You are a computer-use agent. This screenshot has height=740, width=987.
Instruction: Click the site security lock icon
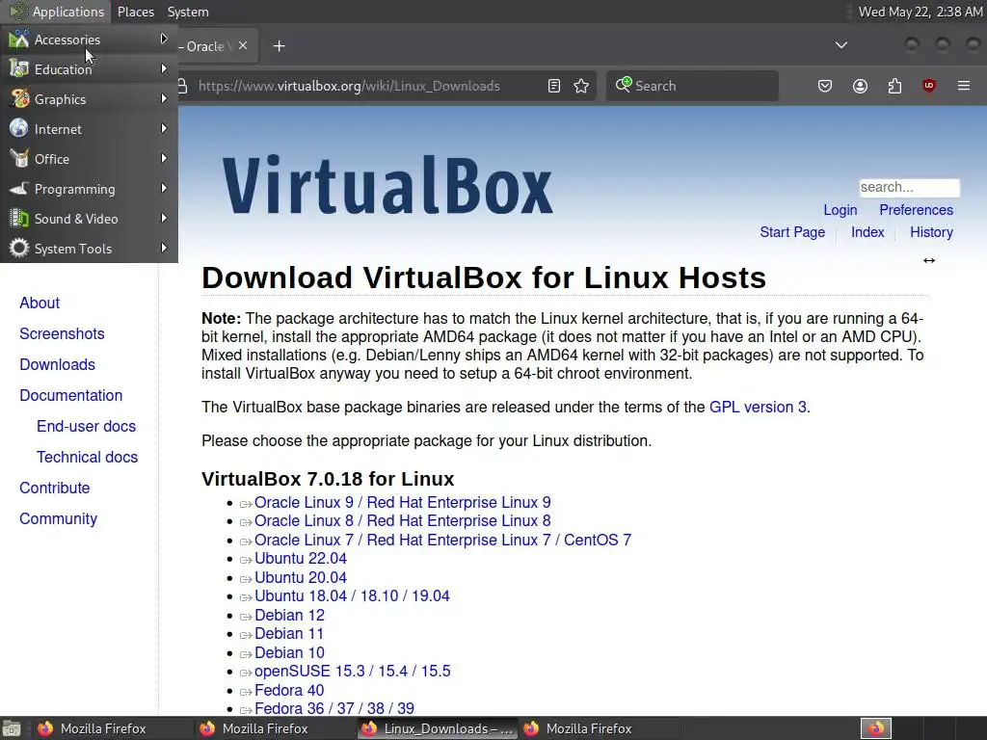tap(183, 86)
